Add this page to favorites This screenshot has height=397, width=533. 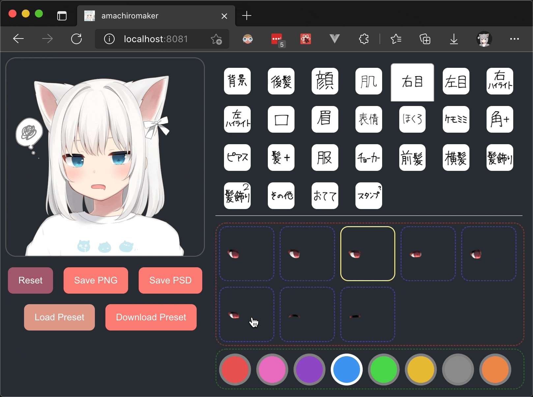(x=216, y=39)
